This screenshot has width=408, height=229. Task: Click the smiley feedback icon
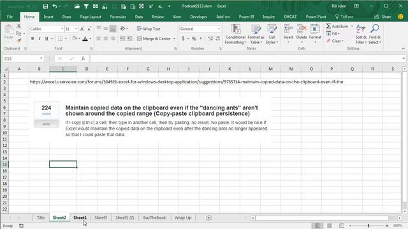(x=401, y=17)
